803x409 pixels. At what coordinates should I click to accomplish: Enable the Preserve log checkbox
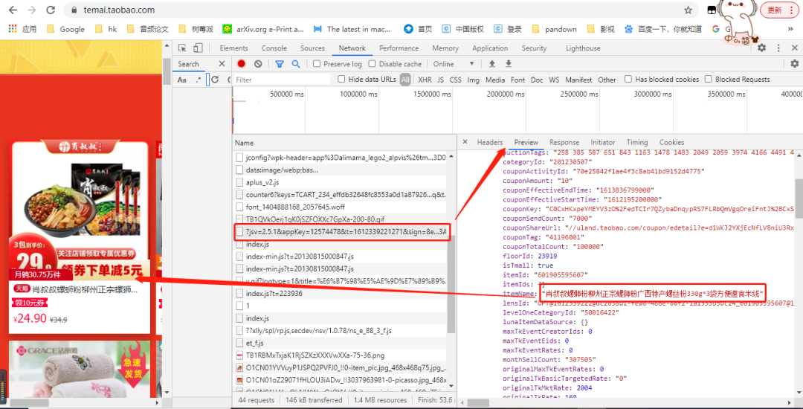[317, 64]
